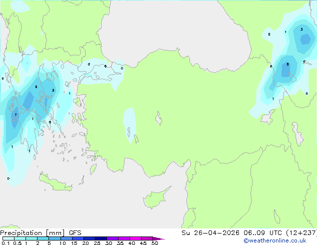Select the 5–10 mm light blue legend swatch
This screenshot has height=245, width=317.
(54, 238)
